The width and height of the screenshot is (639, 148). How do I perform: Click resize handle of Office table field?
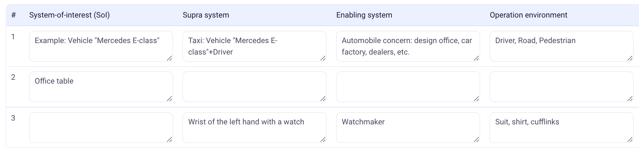(170, 99)
